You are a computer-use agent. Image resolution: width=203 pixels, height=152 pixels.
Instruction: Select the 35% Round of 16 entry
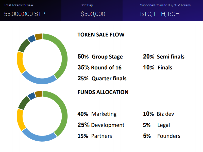[99, 67]
